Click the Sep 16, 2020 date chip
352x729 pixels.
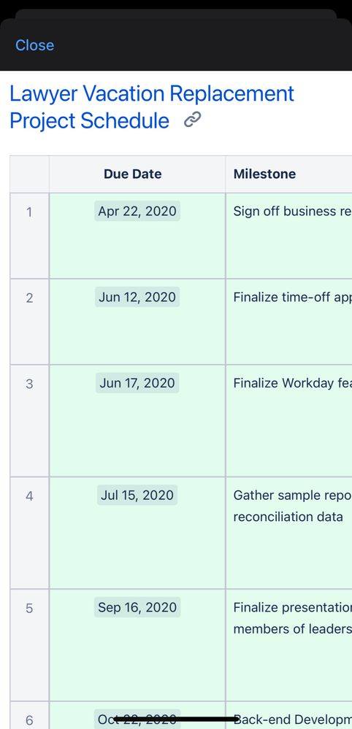click(137, 607)
